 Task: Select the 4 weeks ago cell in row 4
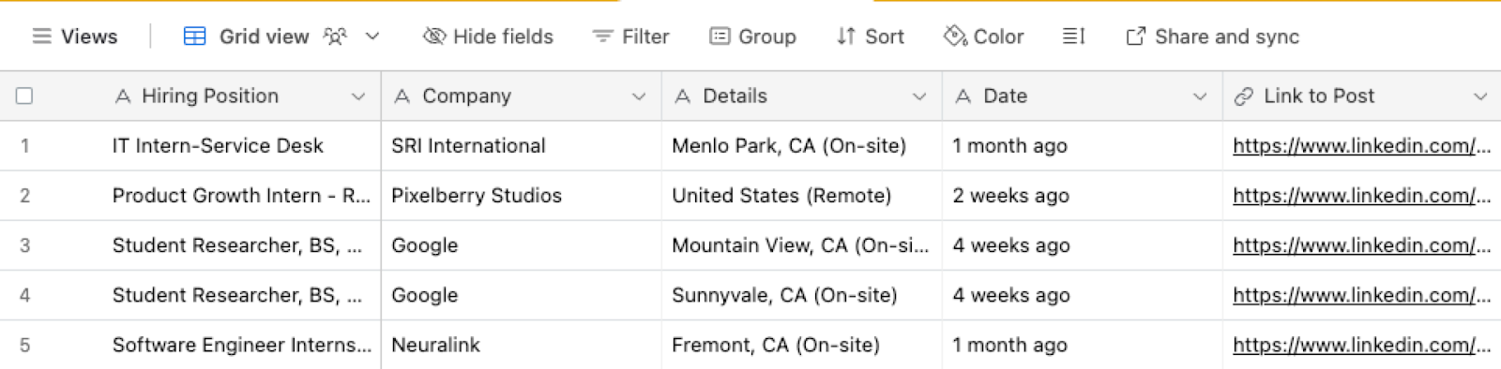(x=1083, y=295)
